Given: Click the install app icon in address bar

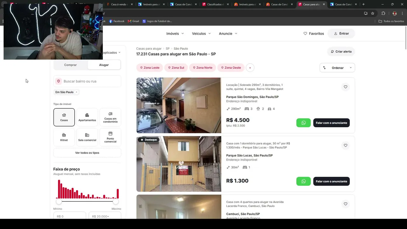Looking at the screenshot, I should pyautogui.click(x=366, y=13).
